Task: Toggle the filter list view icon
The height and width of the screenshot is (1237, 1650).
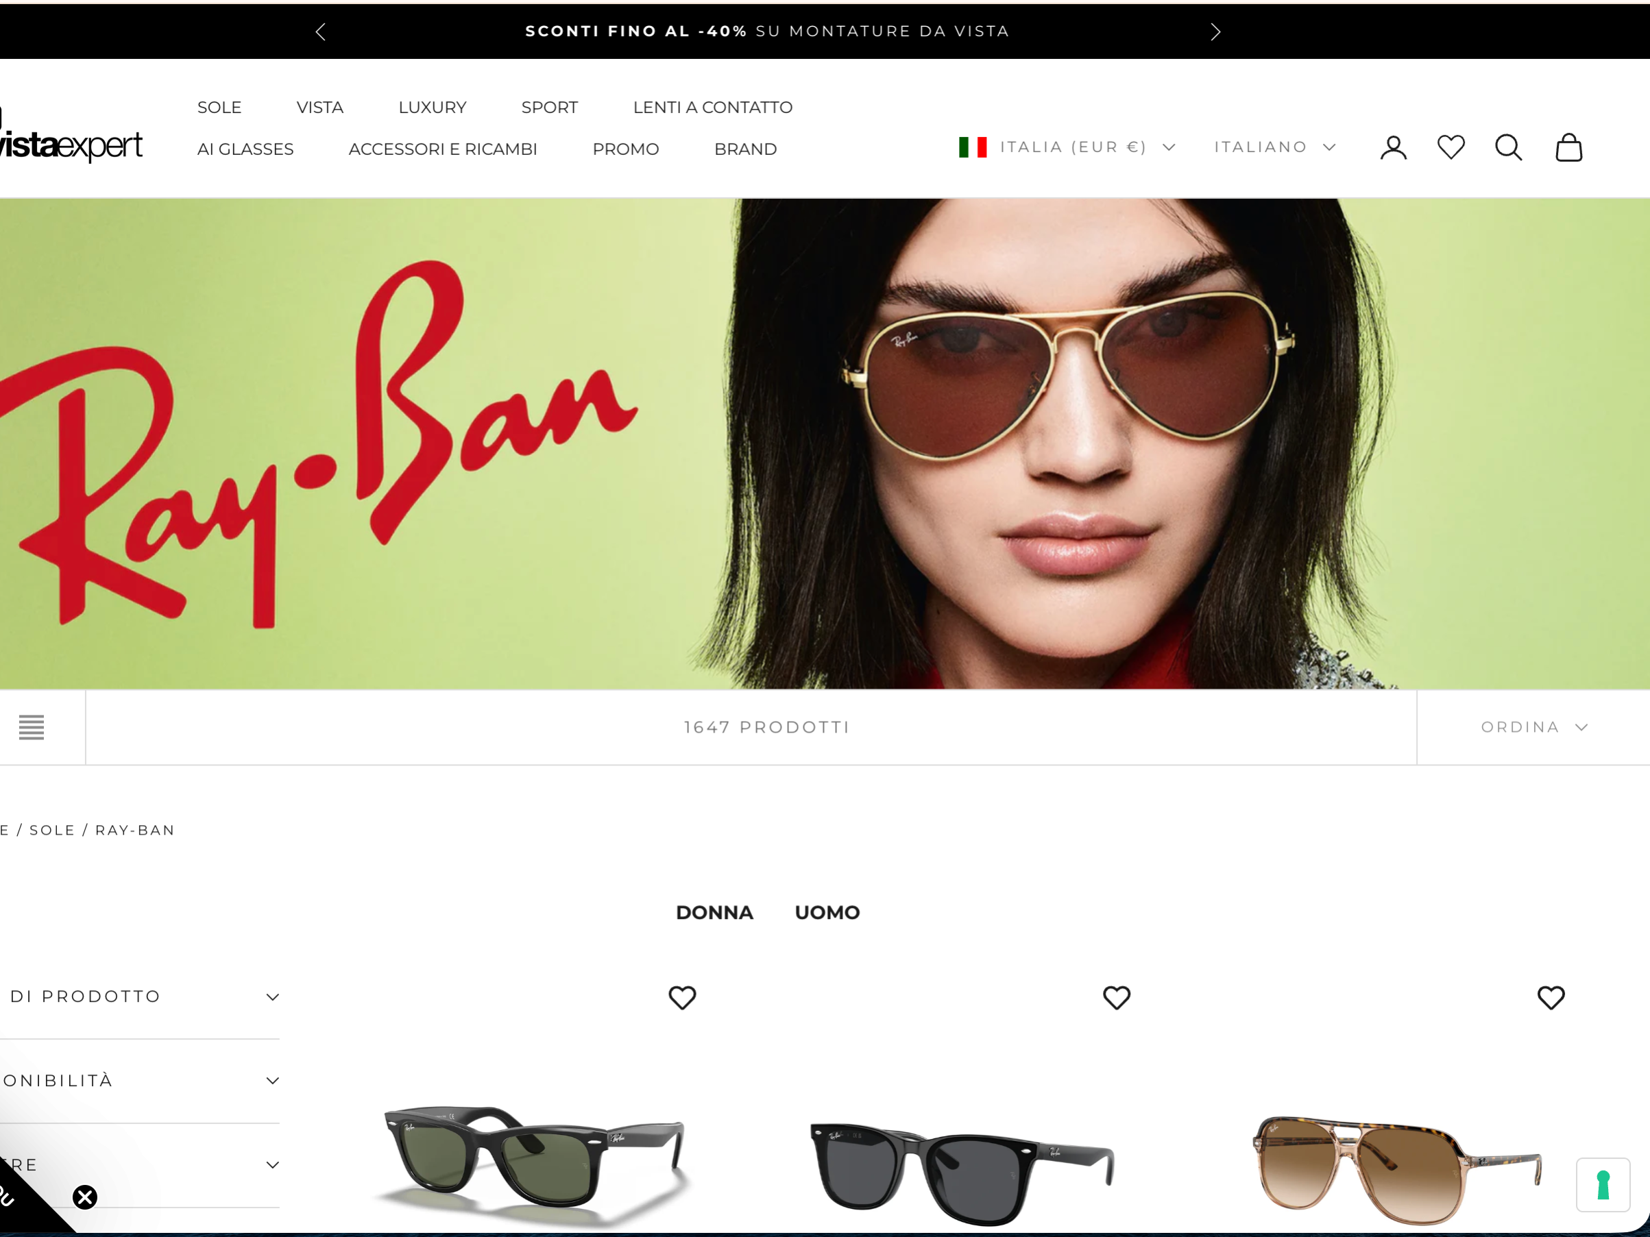Action: [x=32, y=727]
